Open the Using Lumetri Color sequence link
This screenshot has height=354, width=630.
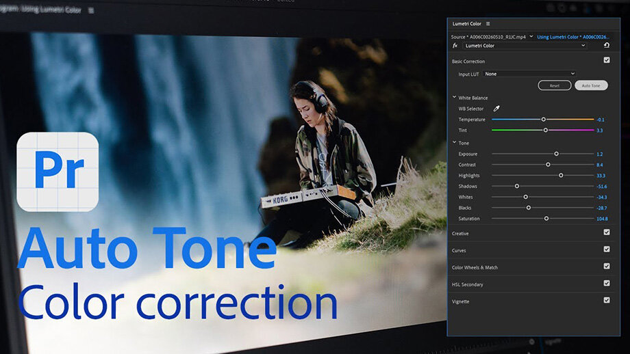[573, 37]
